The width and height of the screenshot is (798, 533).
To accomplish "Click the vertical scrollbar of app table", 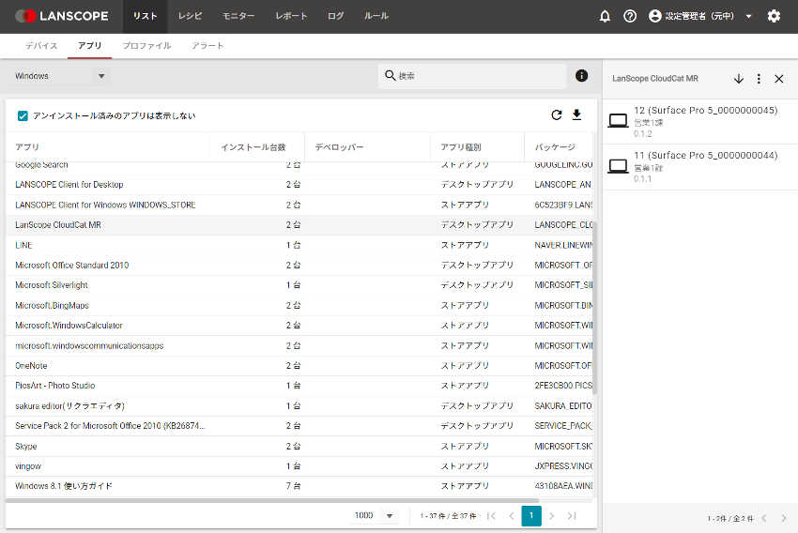I will pyautogui.click(x=594, y=308).
